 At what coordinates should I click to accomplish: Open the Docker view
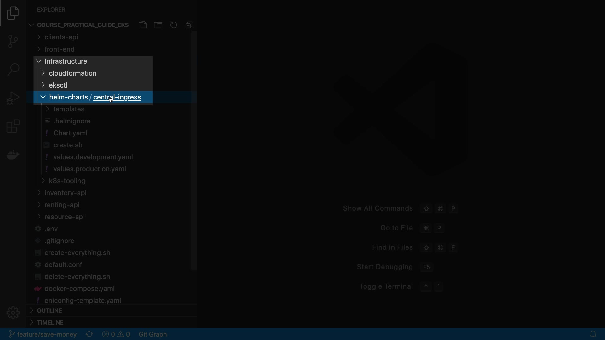(13, 155)
